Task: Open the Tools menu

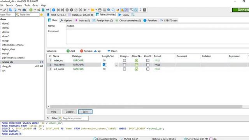Action: 27,5
